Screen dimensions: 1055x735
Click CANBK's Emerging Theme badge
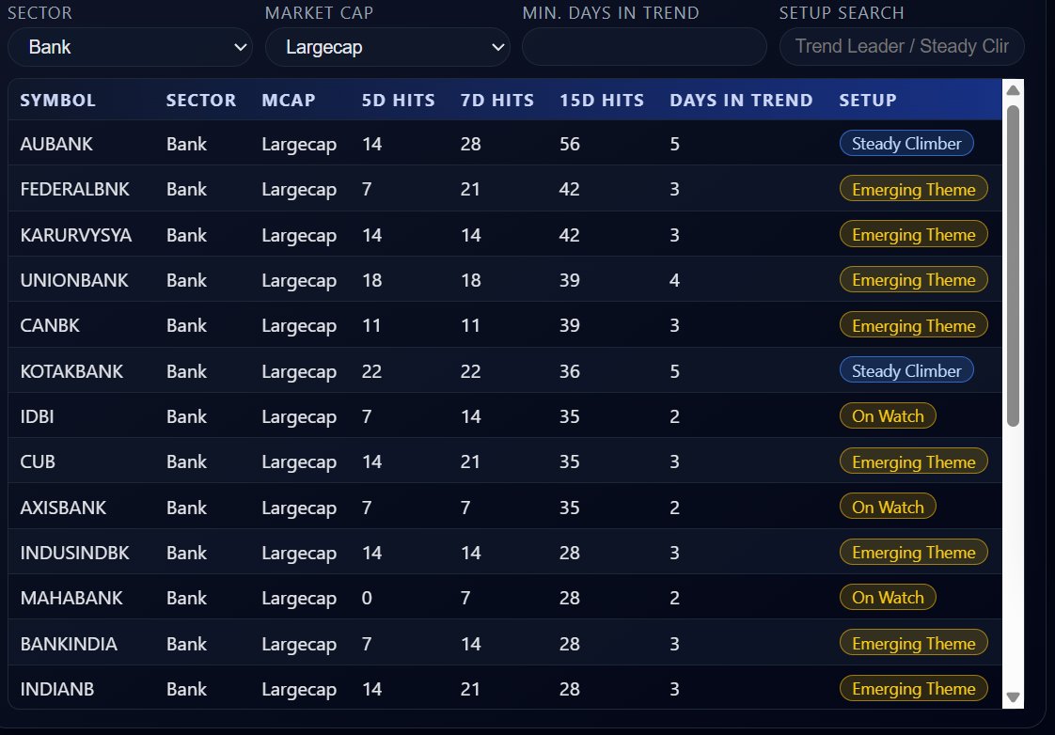[914, 325]
